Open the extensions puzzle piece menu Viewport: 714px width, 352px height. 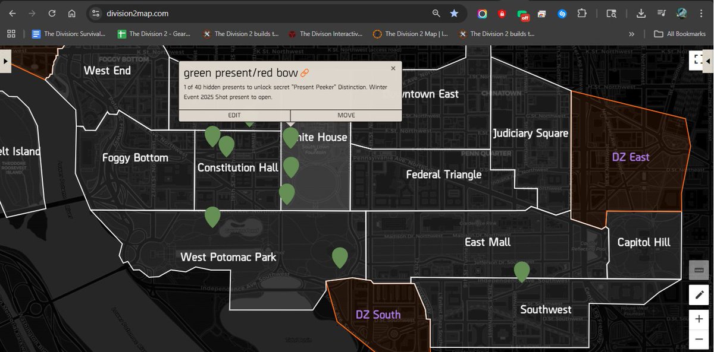[582, 13]
